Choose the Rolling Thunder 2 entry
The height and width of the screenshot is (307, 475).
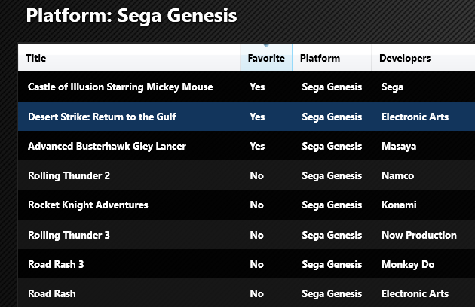[x=247, y=175]
